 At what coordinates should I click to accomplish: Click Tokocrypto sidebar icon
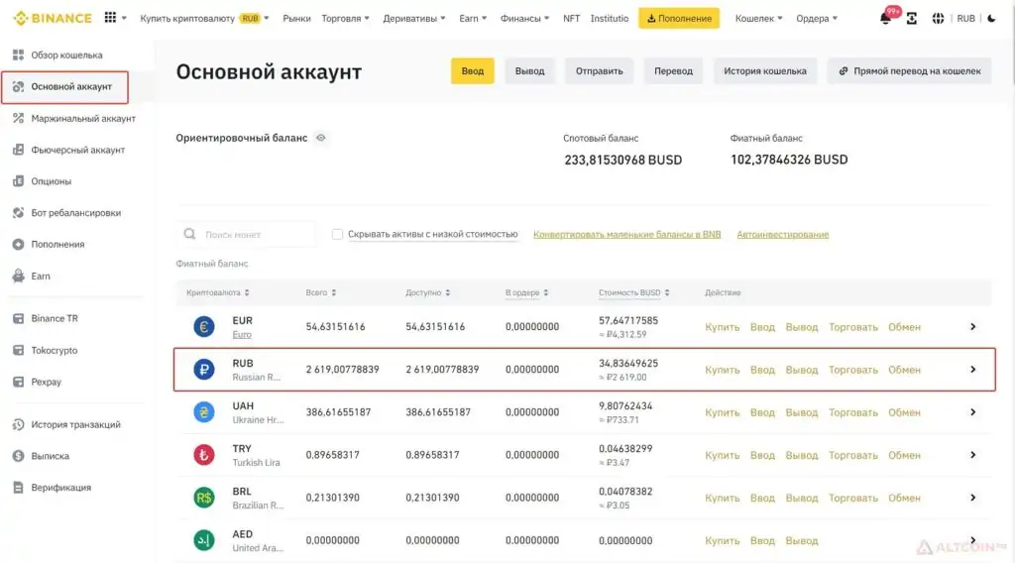point(18,350)
